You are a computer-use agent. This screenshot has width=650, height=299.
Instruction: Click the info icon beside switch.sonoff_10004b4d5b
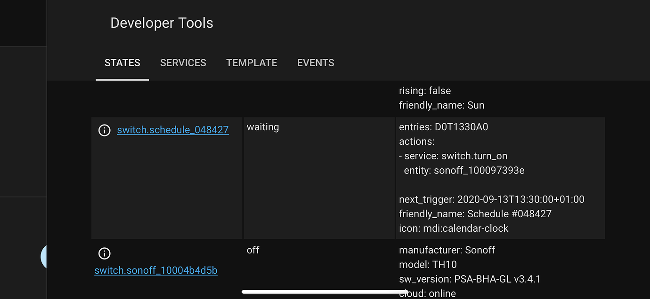(x=104, y=253)
